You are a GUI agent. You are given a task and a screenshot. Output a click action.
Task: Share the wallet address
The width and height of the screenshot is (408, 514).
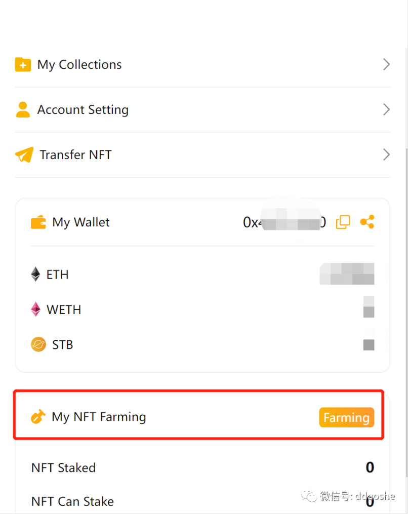[x=367, y=222]
